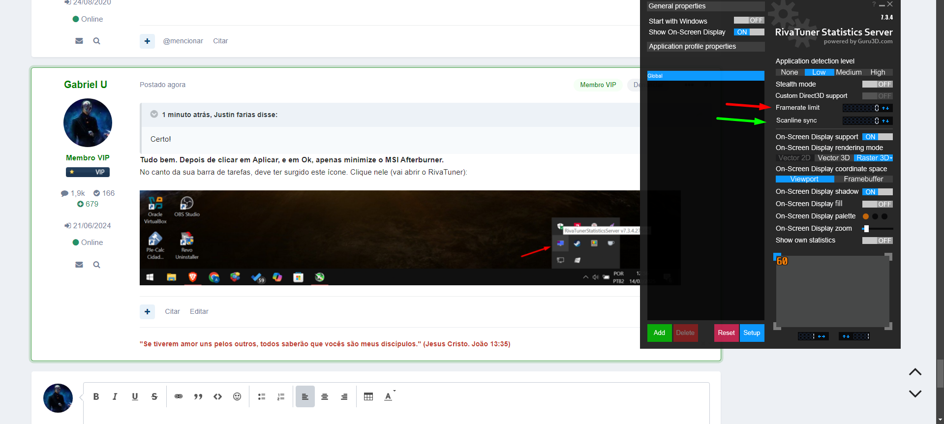This screenshot has height=424, width=944.
Task: Click Citar in Gabriel U's post
Action: click(172, 311)
